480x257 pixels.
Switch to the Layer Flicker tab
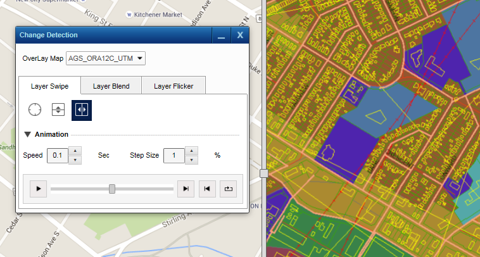[174, 86]
